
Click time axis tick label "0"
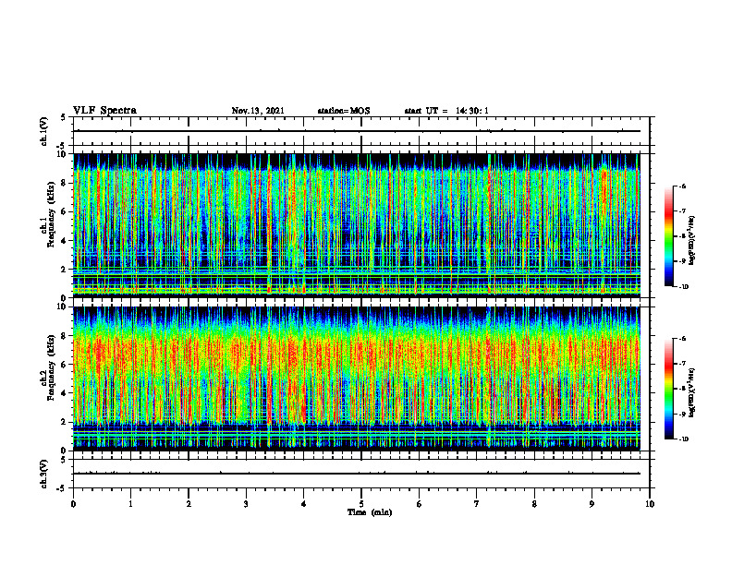[x=73, y=504]
